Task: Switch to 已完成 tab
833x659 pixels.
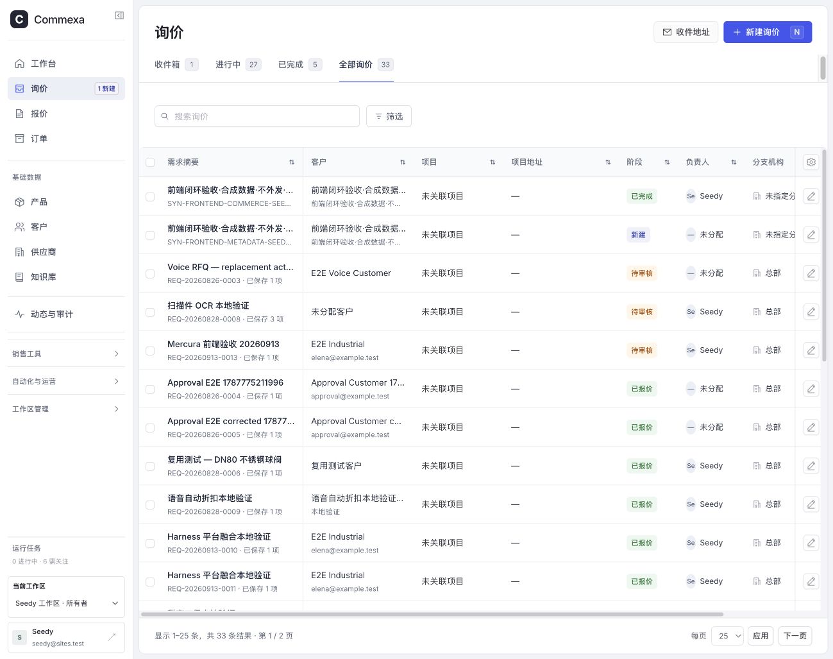Action: (300, 65)
